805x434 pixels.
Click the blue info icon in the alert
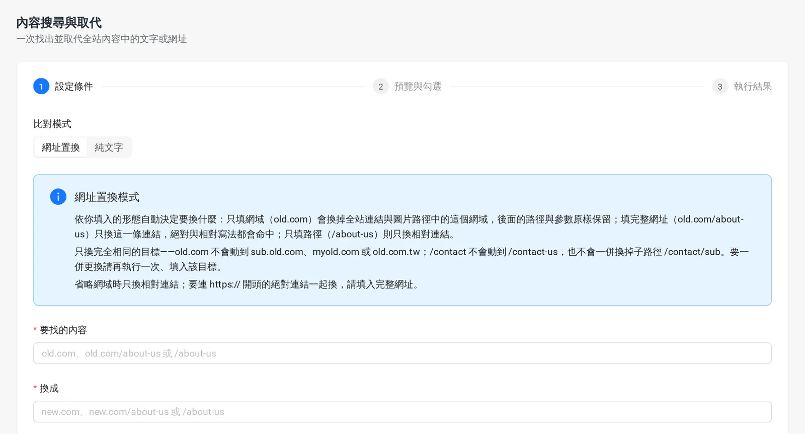[58, 197]
